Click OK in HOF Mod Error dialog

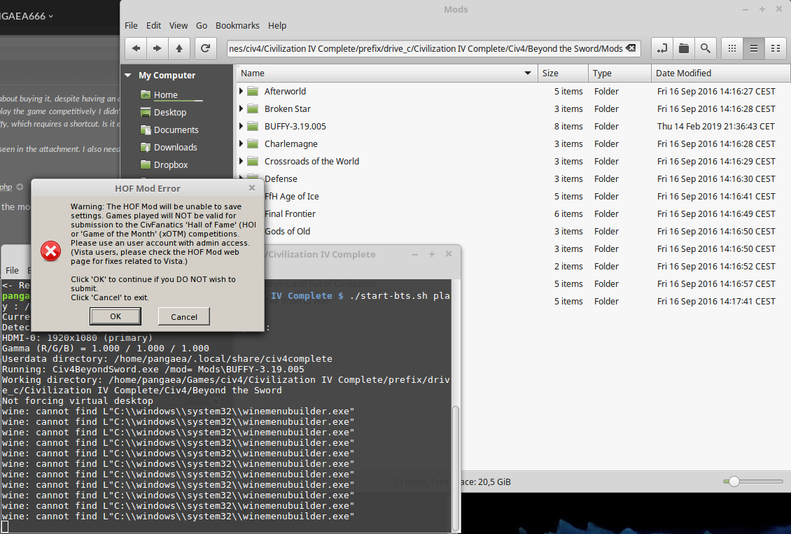tap(115, 316)
